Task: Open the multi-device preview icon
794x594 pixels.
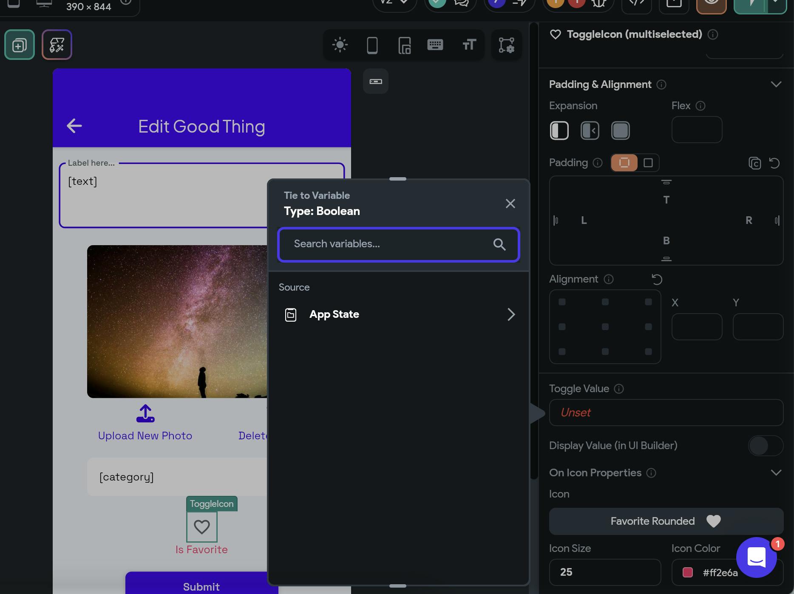Action: [x=405, y=45]
